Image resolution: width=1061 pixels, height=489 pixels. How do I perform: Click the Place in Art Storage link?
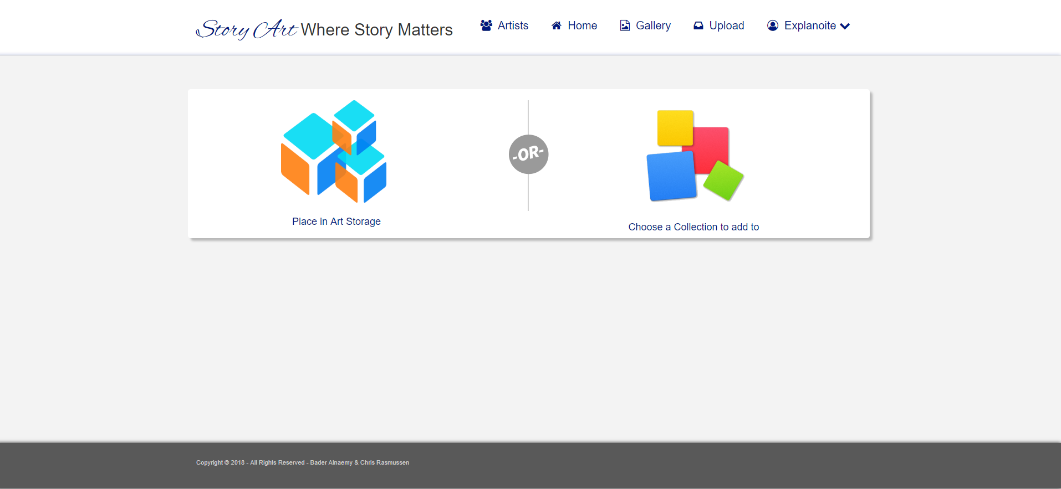[336, 222]
